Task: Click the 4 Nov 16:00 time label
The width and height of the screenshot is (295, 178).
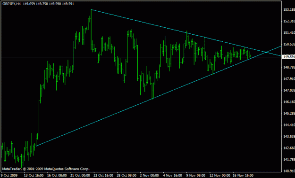Action: click(x=173, y=175)
